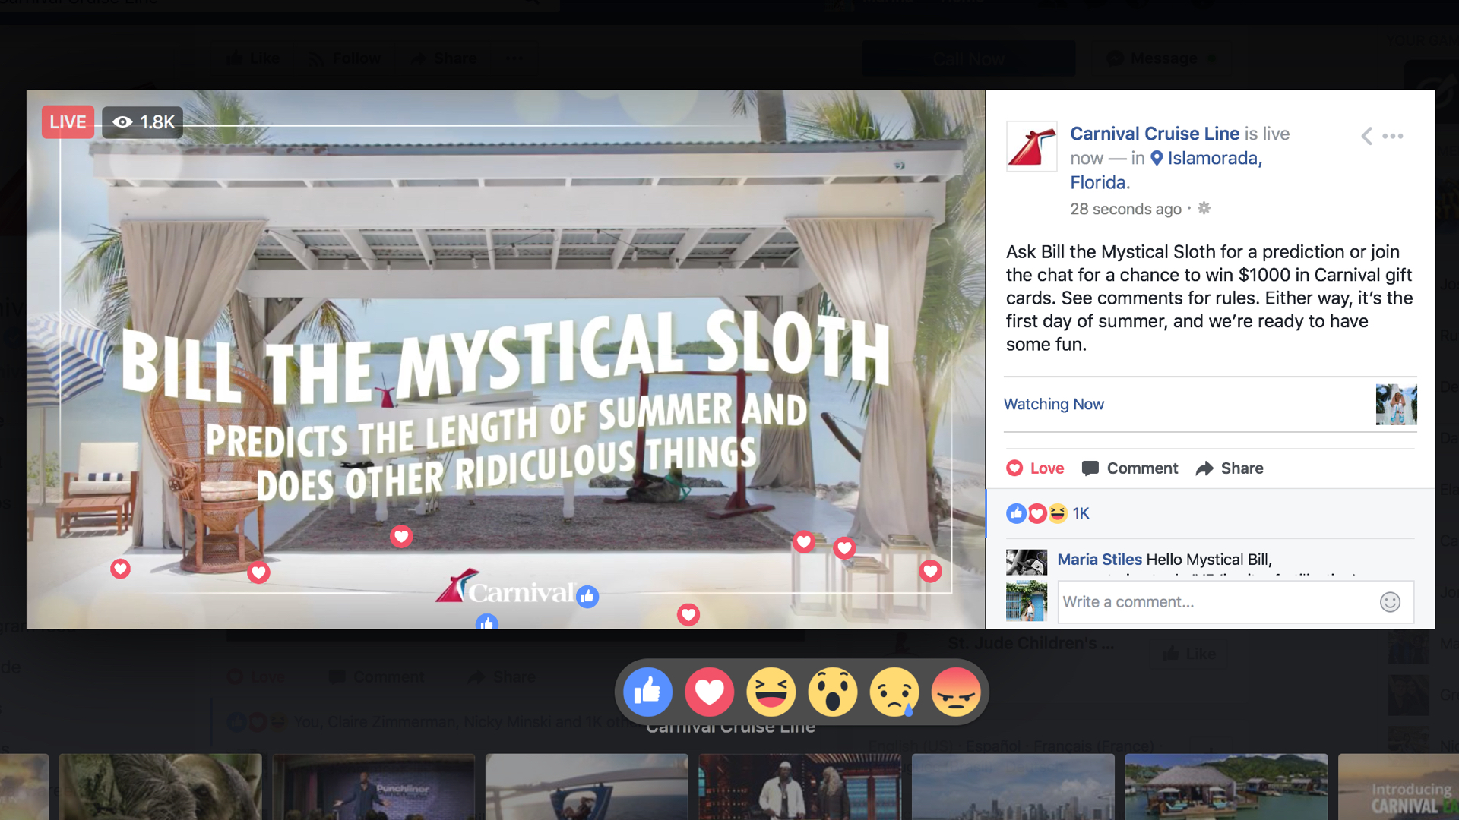Click dimmed Comment button below video

[x=377, y=676]
